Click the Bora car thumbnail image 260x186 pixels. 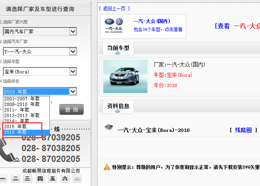[x=125, y=76]
